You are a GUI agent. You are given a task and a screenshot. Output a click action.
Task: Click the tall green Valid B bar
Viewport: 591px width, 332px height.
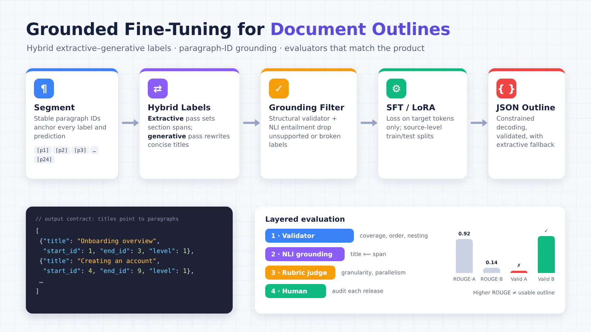coord(546,255)
